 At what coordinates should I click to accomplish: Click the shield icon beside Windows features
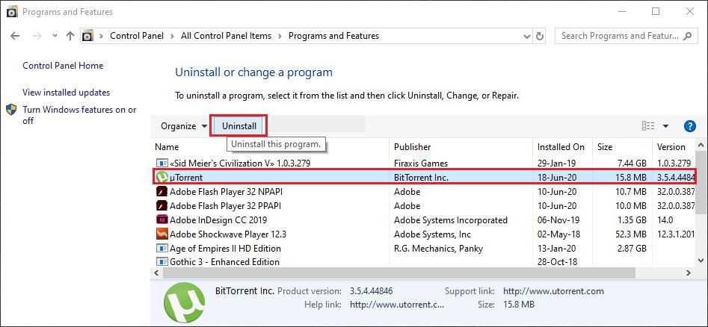[11, 110]
